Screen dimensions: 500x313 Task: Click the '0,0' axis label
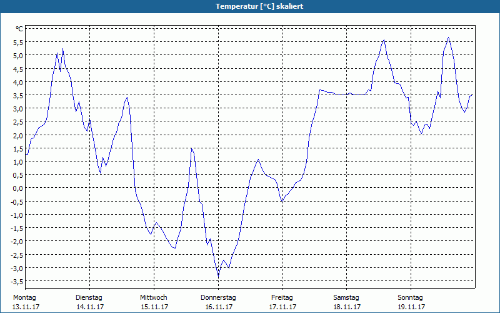click(x=18, y=188)
